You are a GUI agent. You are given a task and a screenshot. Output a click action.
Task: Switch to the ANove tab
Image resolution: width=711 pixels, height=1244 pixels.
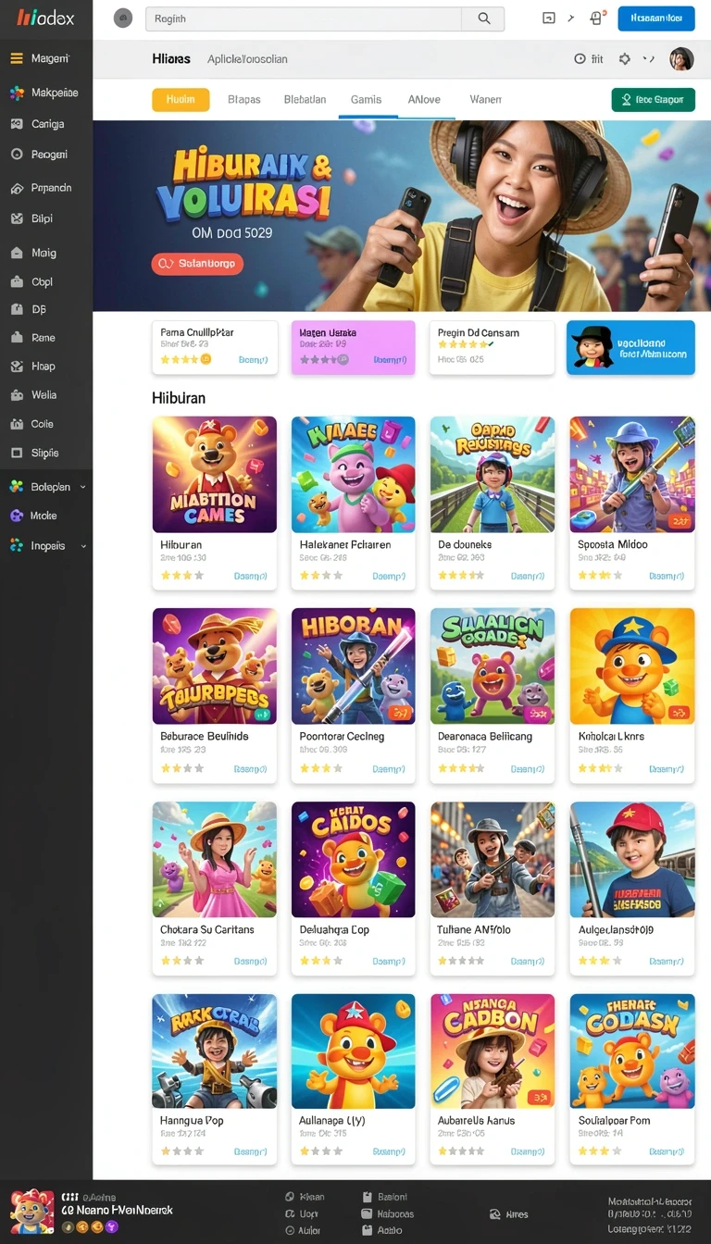point(425,99)
